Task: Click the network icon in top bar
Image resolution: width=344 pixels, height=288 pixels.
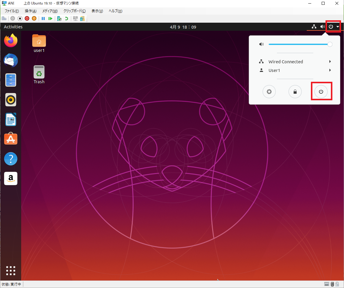Action: [314, 27]
